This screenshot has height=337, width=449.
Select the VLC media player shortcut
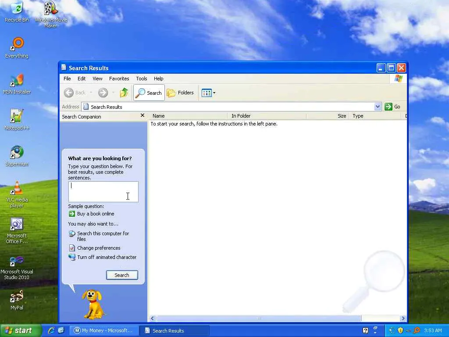[x=17, y=194]
